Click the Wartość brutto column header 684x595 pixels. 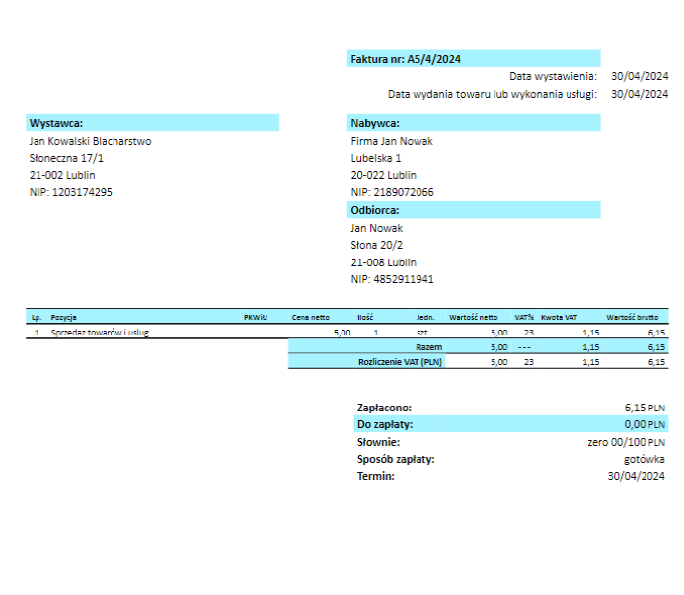(632, 317)
